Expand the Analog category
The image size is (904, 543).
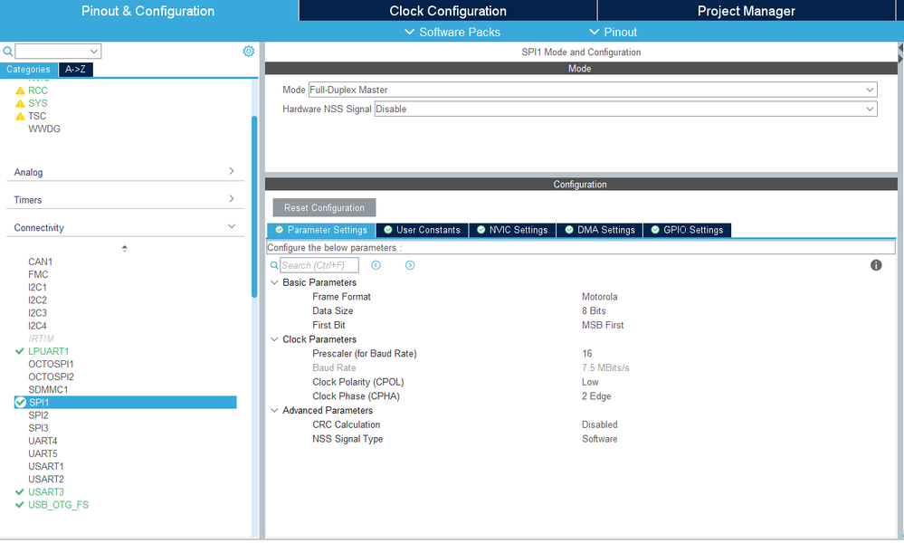pyautogui.click(x=125, y=172)
